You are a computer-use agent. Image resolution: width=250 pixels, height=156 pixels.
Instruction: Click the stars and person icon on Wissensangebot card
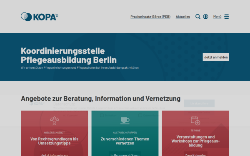(x=54, y=121)
